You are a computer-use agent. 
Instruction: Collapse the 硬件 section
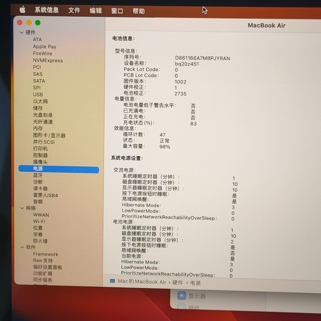point(21,32)
